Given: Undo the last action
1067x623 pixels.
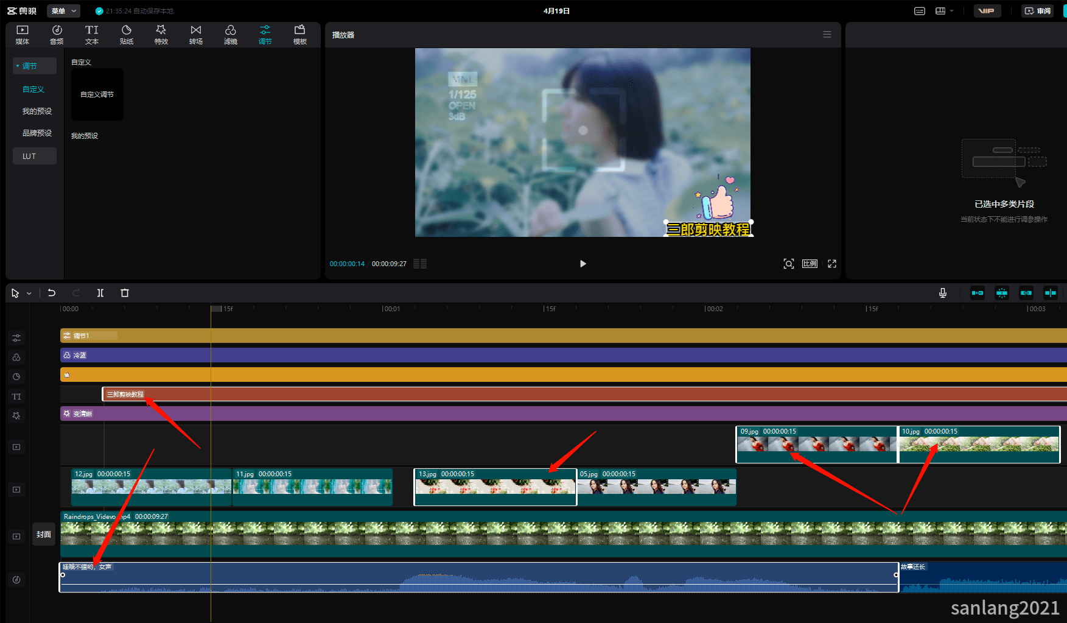Looking at the screenshot, I should 52,293.
